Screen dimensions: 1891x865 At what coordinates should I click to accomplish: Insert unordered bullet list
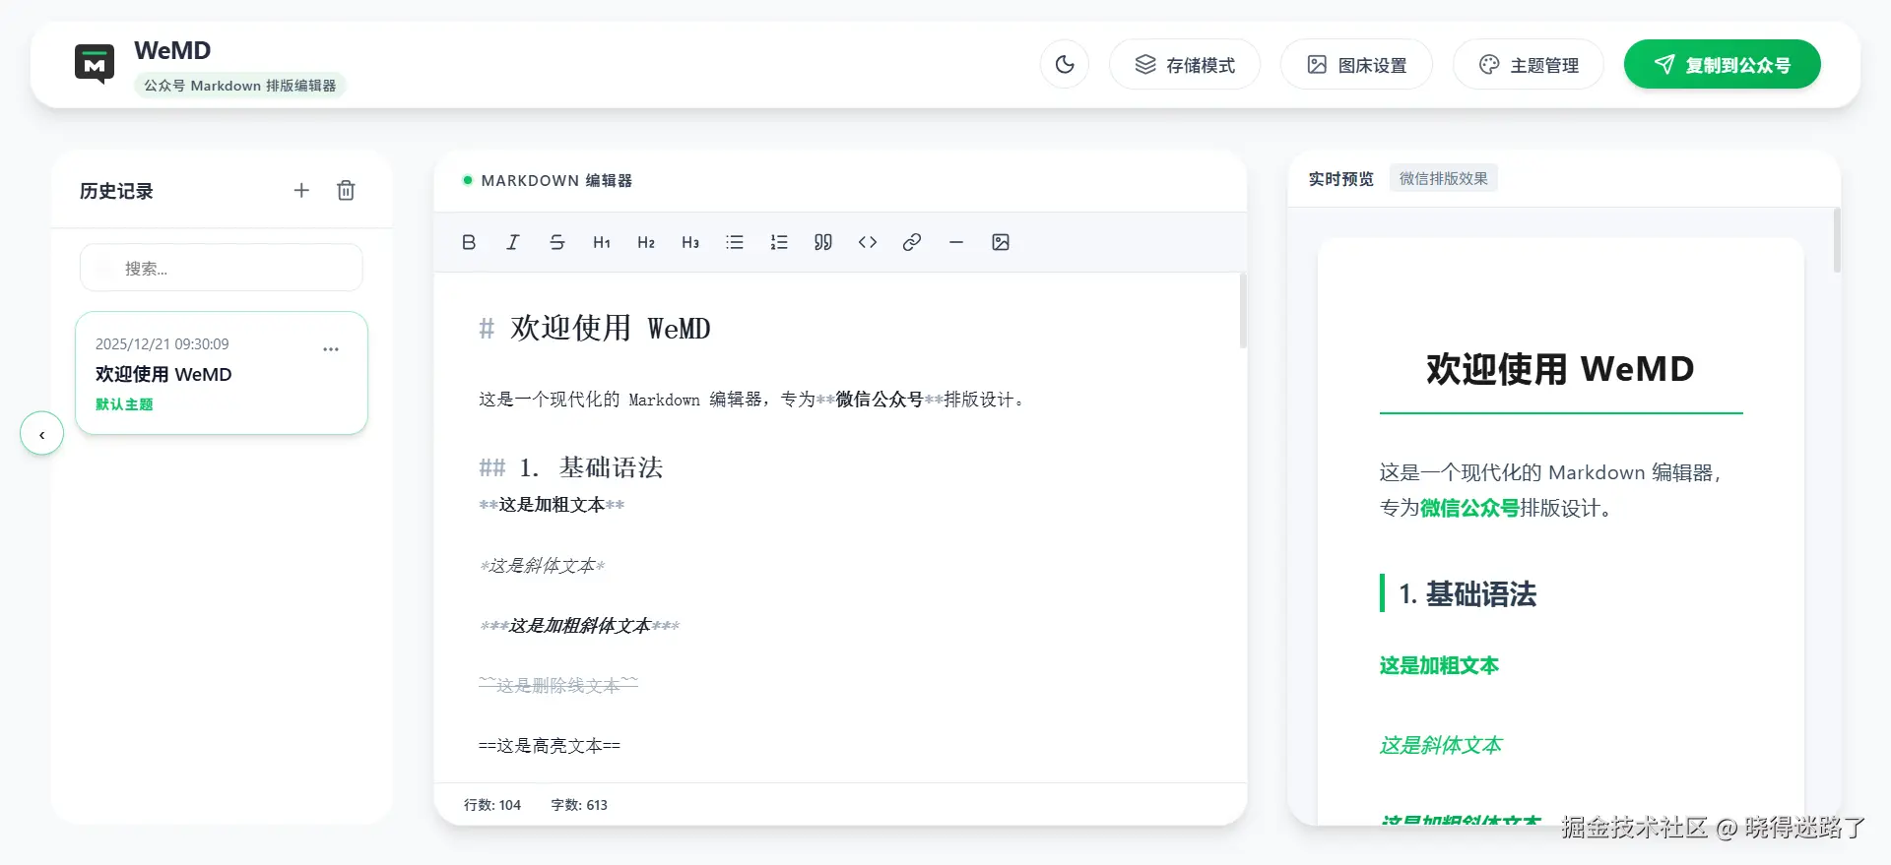735,242
